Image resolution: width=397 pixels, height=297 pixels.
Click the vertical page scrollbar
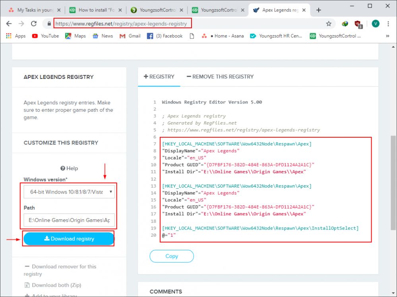coord(393,183)
